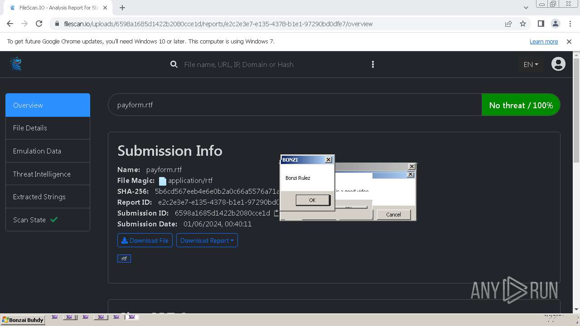The image size is (580, 326).
Task: Select the Report ID value
Action: [219, 202]
